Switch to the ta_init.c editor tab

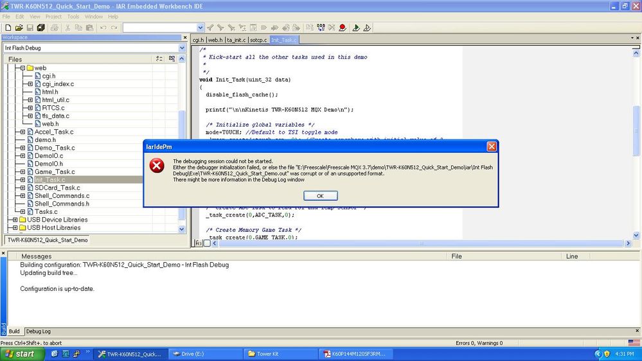(236, 40)
